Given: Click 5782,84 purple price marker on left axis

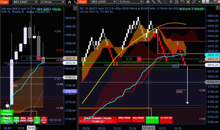Looking at the screenshot, I should pyautogui.click(x=70, y=91).
